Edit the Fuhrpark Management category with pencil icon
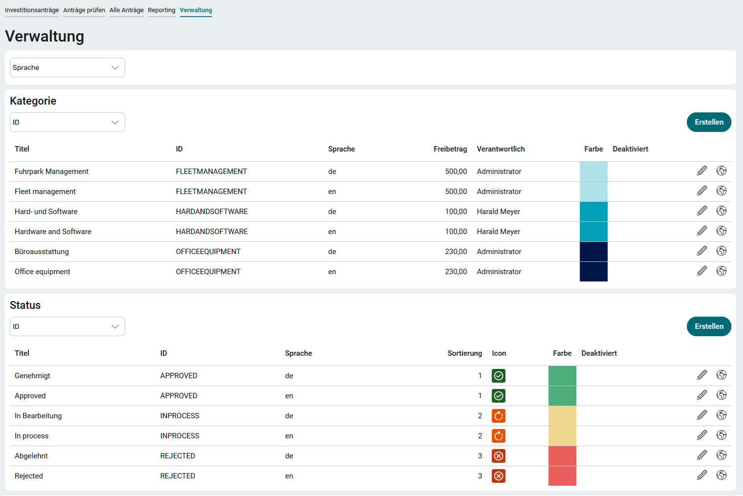The image size is (743, 496). coord(702,171)
